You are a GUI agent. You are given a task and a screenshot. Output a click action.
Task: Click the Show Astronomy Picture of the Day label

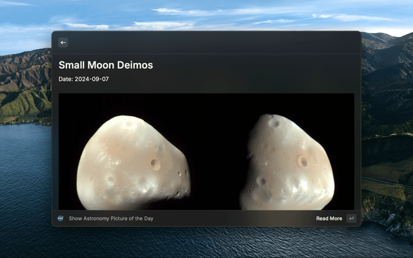pos(111,219)
